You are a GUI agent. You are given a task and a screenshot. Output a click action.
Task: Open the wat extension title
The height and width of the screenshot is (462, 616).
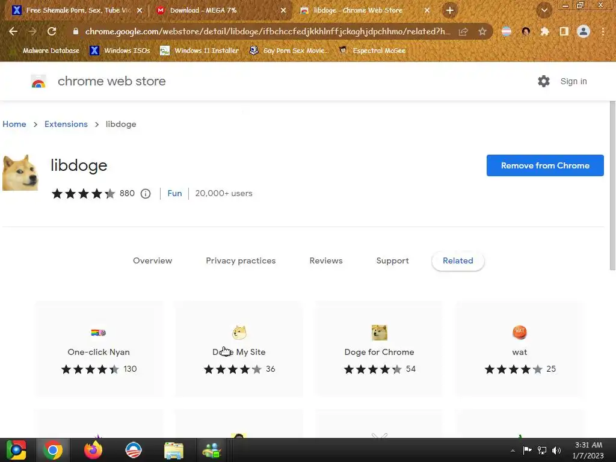coord(519,352)
